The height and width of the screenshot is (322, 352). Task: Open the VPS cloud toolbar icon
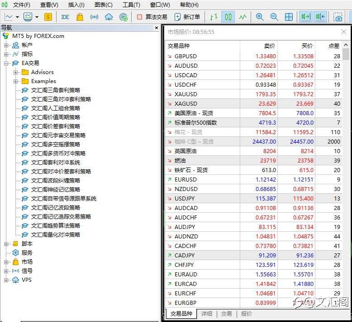(x=109, y=17)
